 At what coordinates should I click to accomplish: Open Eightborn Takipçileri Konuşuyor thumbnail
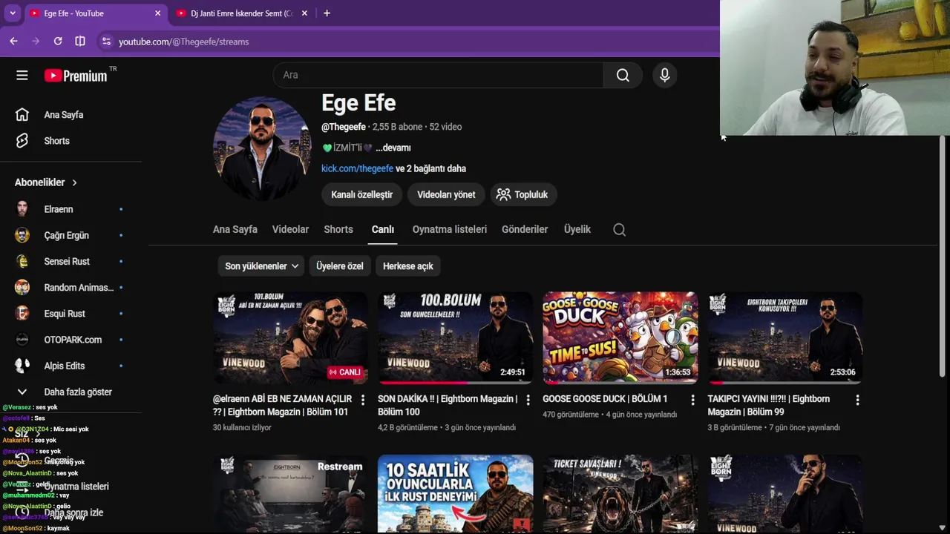[784, 337]
